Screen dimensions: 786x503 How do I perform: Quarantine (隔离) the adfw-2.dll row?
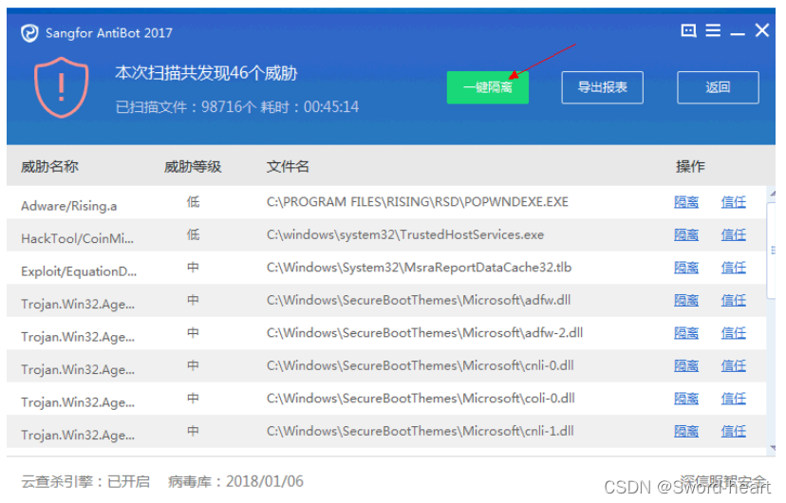(686, 333)
